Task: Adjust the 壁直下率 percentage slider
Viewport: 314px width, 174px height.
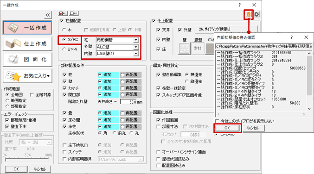Action: point(27,160)
